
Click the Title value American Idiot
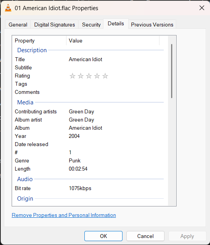[x=86, y=59]
